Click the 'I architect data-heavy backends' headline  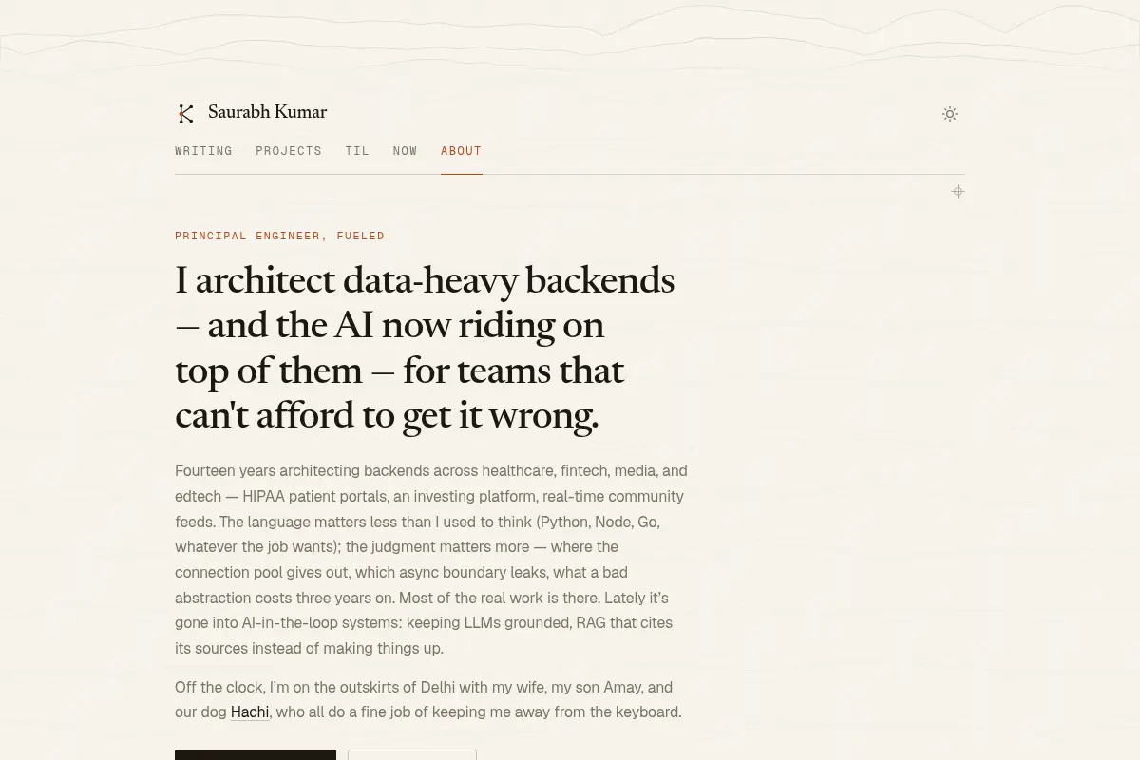(x=425, y=348)
